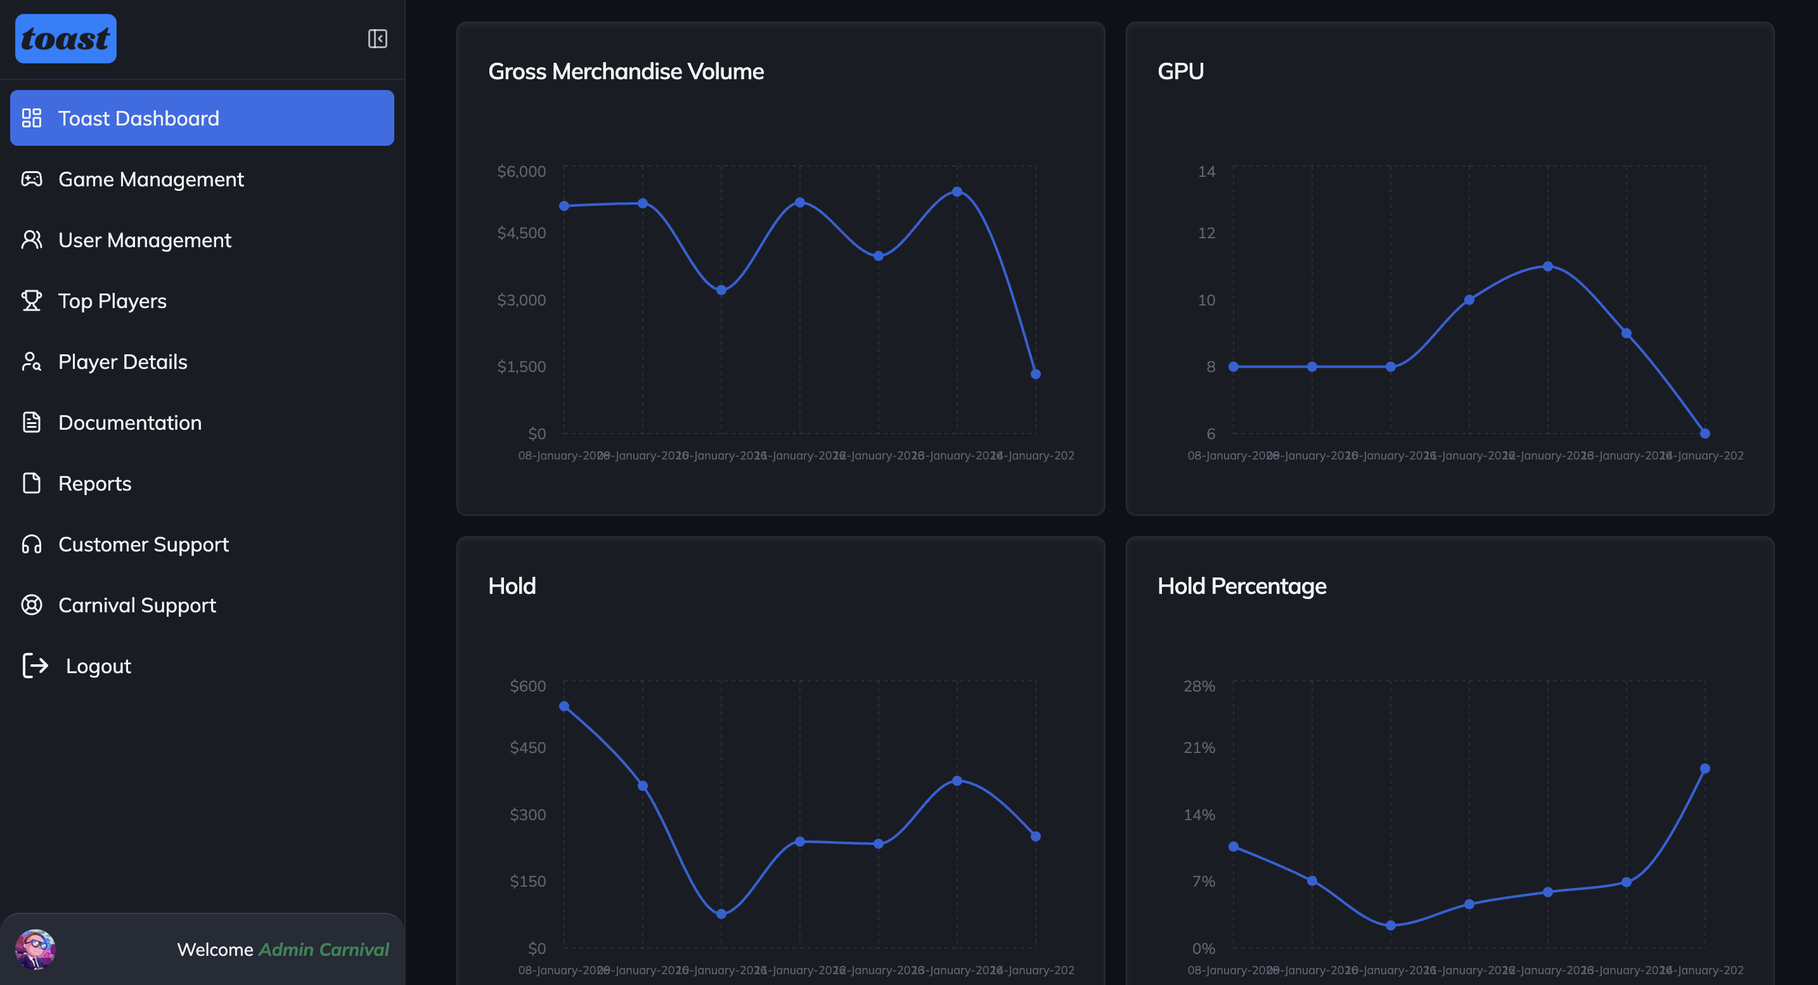Click the Toast Dashboard grid icon
This screenshot has width=1818, height=985.
(x=32, y=118)
